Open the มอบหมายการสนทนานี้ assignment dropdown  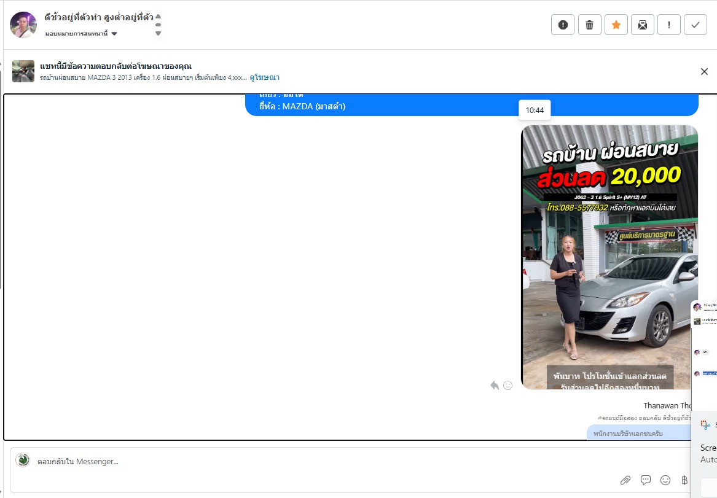(x=81, y=33)
